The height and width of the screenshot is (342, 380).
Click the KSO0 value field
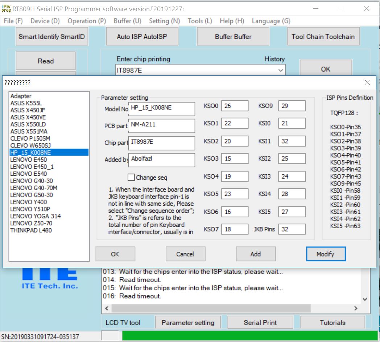point(235,106)
